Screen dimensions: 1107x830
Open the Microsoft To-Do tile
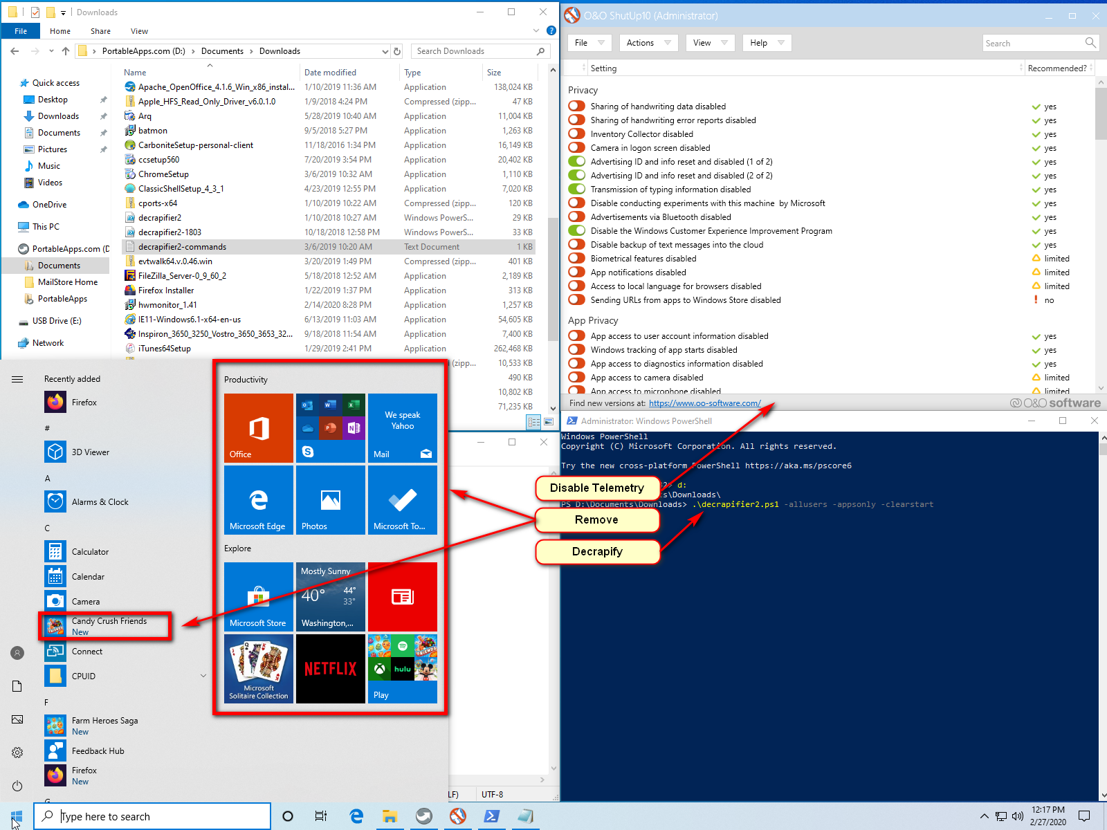pyautogui.click(x=403, y=500)
